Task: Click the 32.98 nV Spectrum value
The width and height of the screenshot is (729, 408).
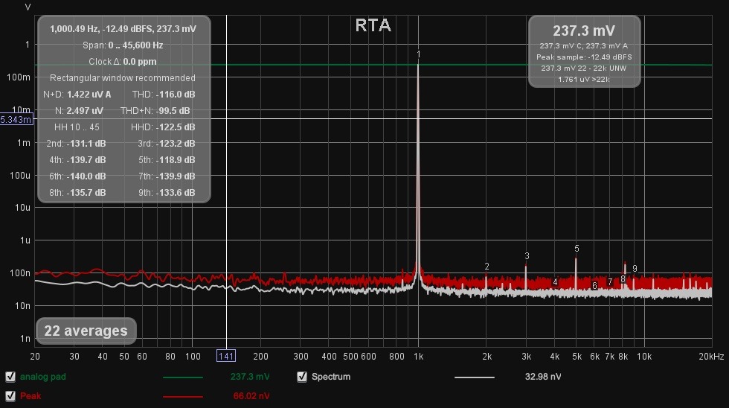Action: tap(542, 377)
